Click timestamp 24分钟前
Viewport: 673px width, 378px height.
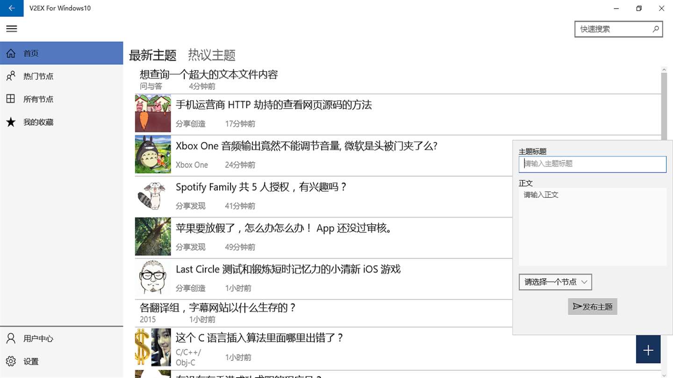[x=240, y=165]
